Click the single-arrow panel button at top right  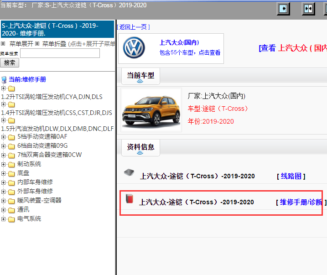pos(283,9)
